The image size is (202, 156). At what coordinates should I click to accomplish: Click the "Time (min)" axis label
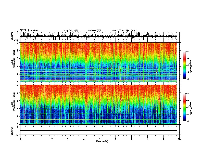pos(102,141)
